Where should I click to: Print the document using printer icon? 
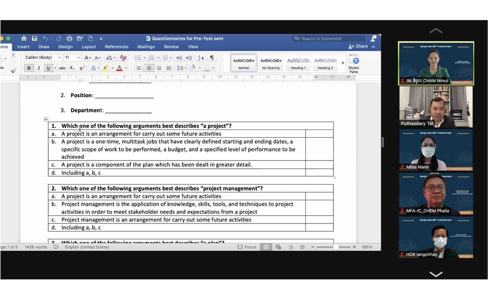click(69, 39)
